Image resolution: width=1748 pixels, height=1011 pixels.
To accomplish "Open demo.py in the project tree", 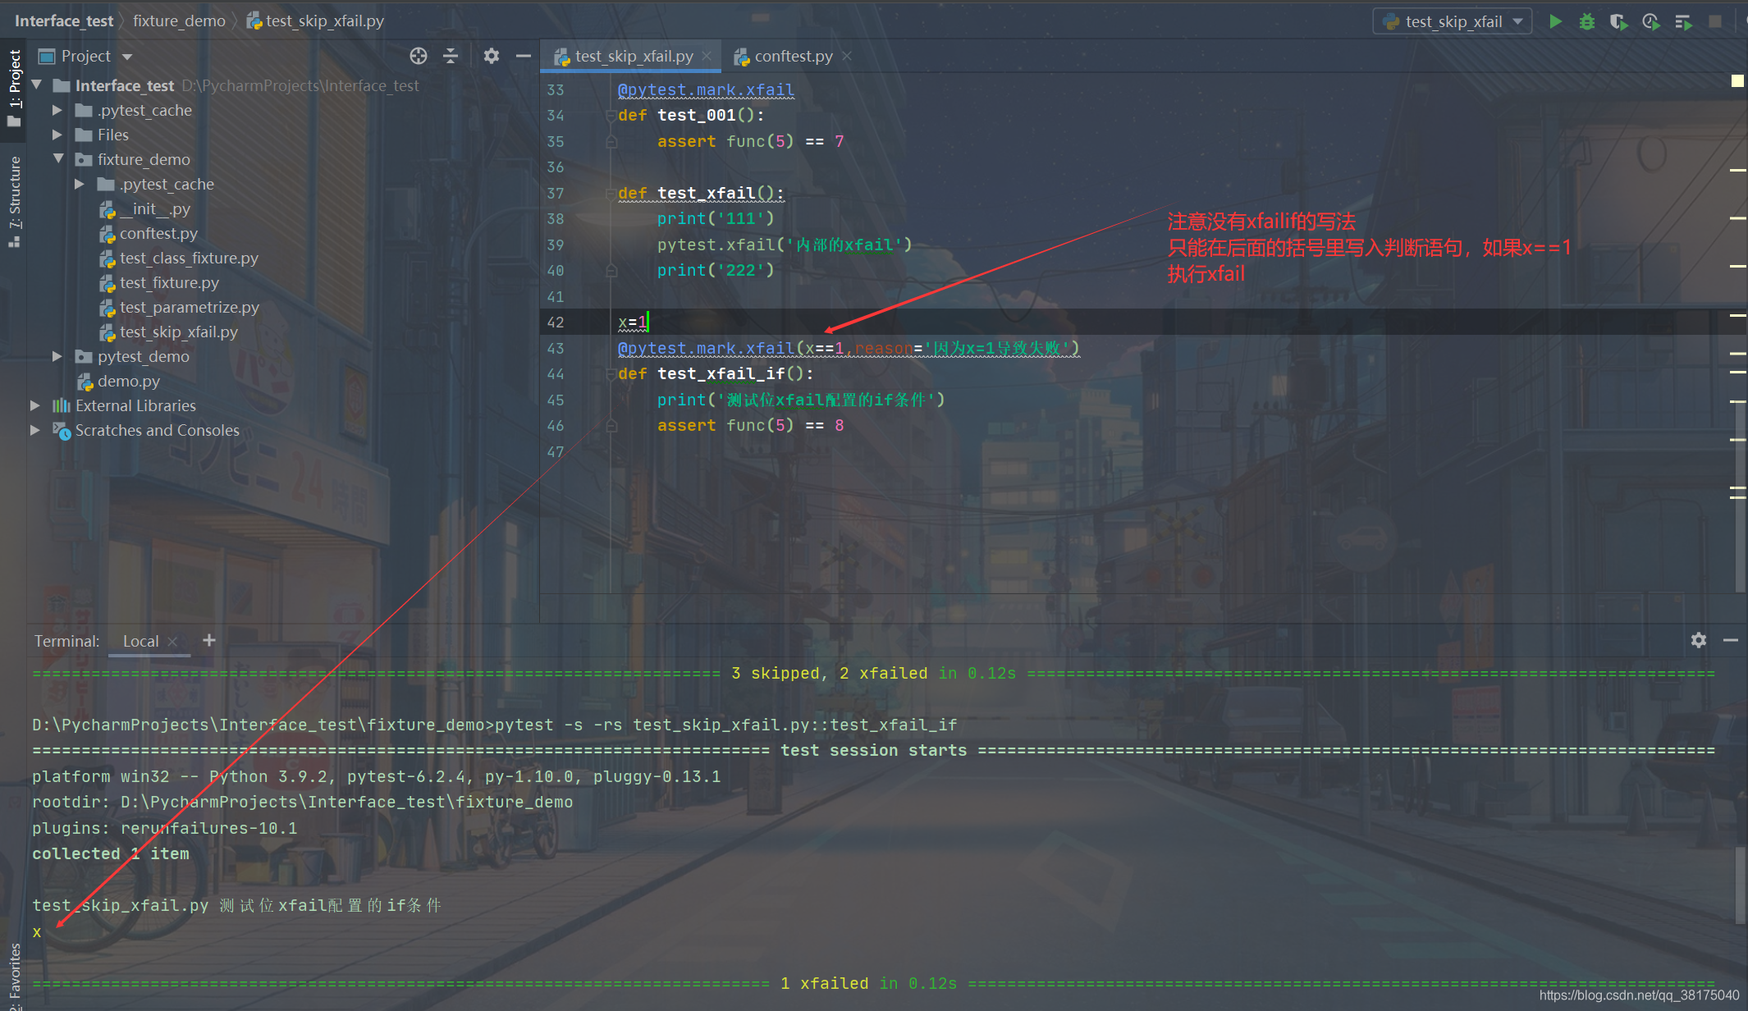I will pos(119,381).
